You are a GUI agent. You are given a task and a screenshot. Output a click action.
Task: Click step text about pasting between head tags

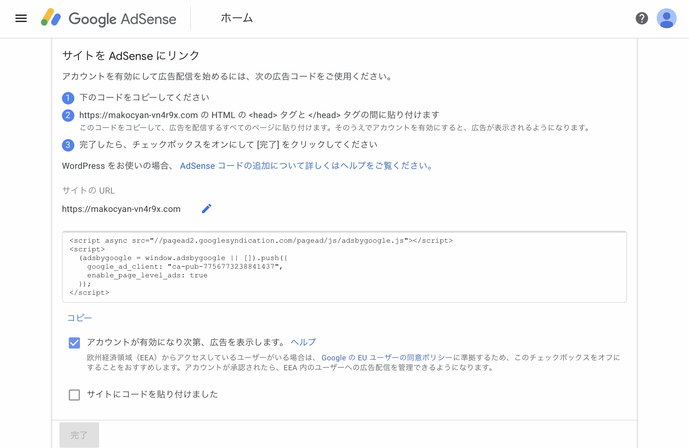coord(260,115)
